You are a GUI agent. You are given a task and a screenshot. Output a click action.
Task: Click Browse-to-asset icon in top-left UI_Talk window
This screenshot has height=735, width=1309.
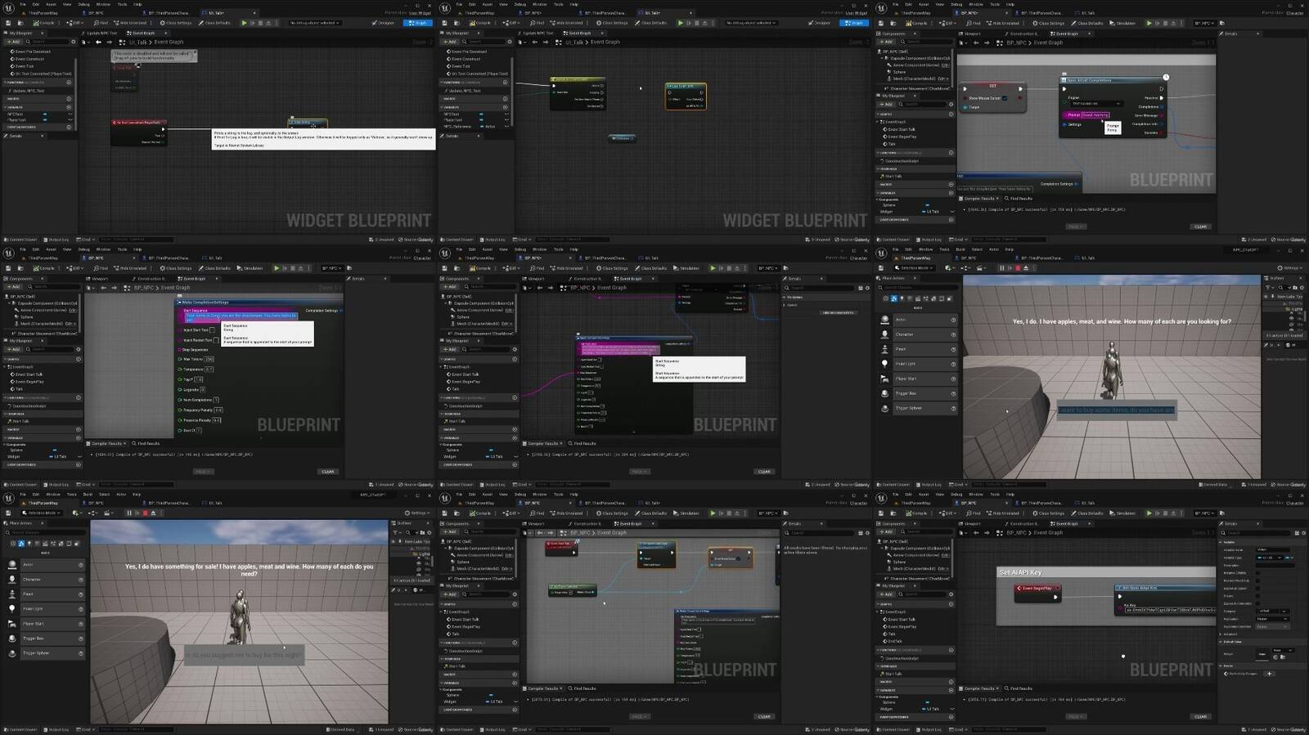point(20,23)
